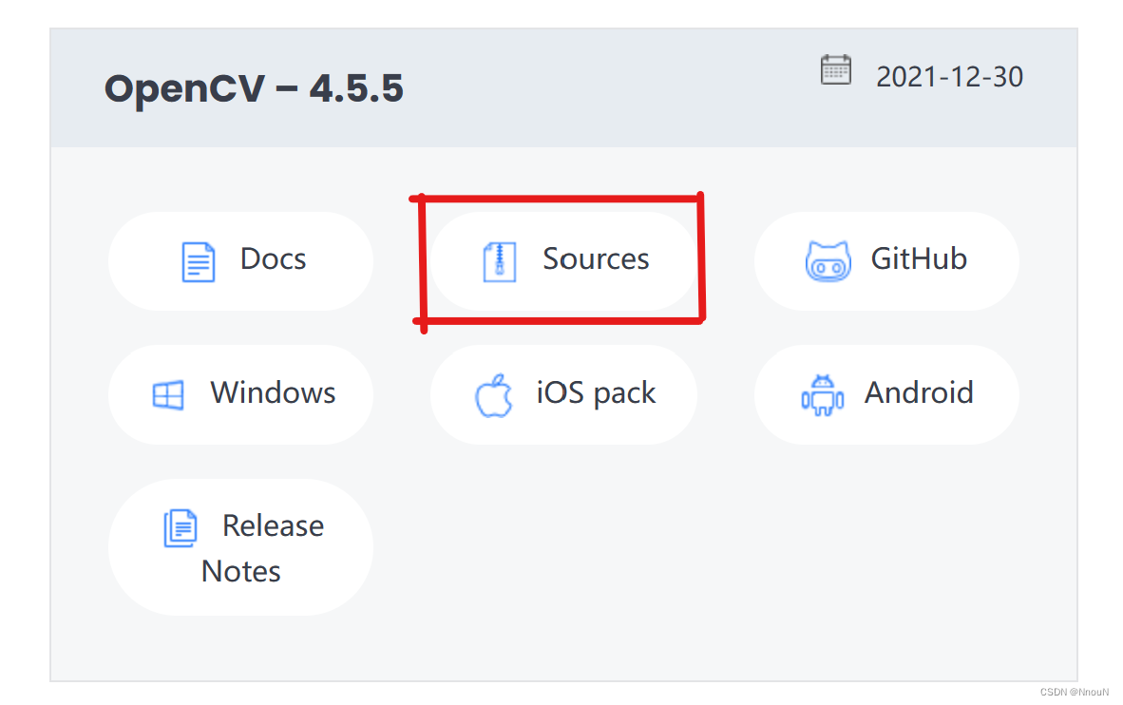
Task: Download the Android package
Action: pos(886,393)
